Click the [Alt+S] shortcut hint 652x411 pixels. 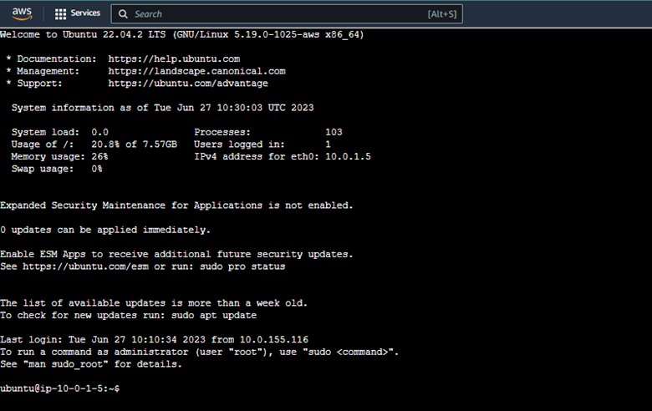pos(442,14)
